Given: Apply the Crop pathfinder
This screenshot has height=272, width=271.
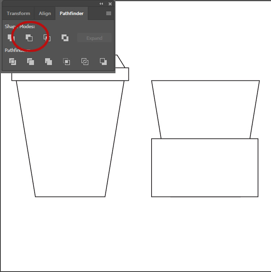Looking at the screenshot, I should (66, 62).
